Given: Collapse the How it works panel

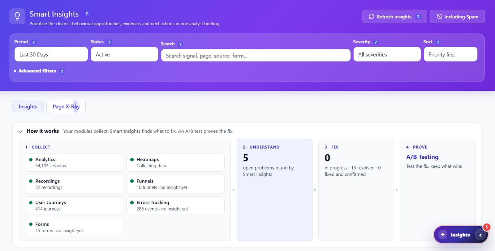Looking at the screenshot, I should pos(20,132).
